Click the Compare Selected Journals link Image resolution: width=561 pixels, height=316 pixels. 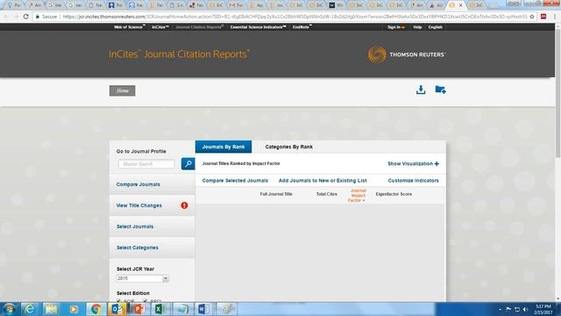pos(235,181)
